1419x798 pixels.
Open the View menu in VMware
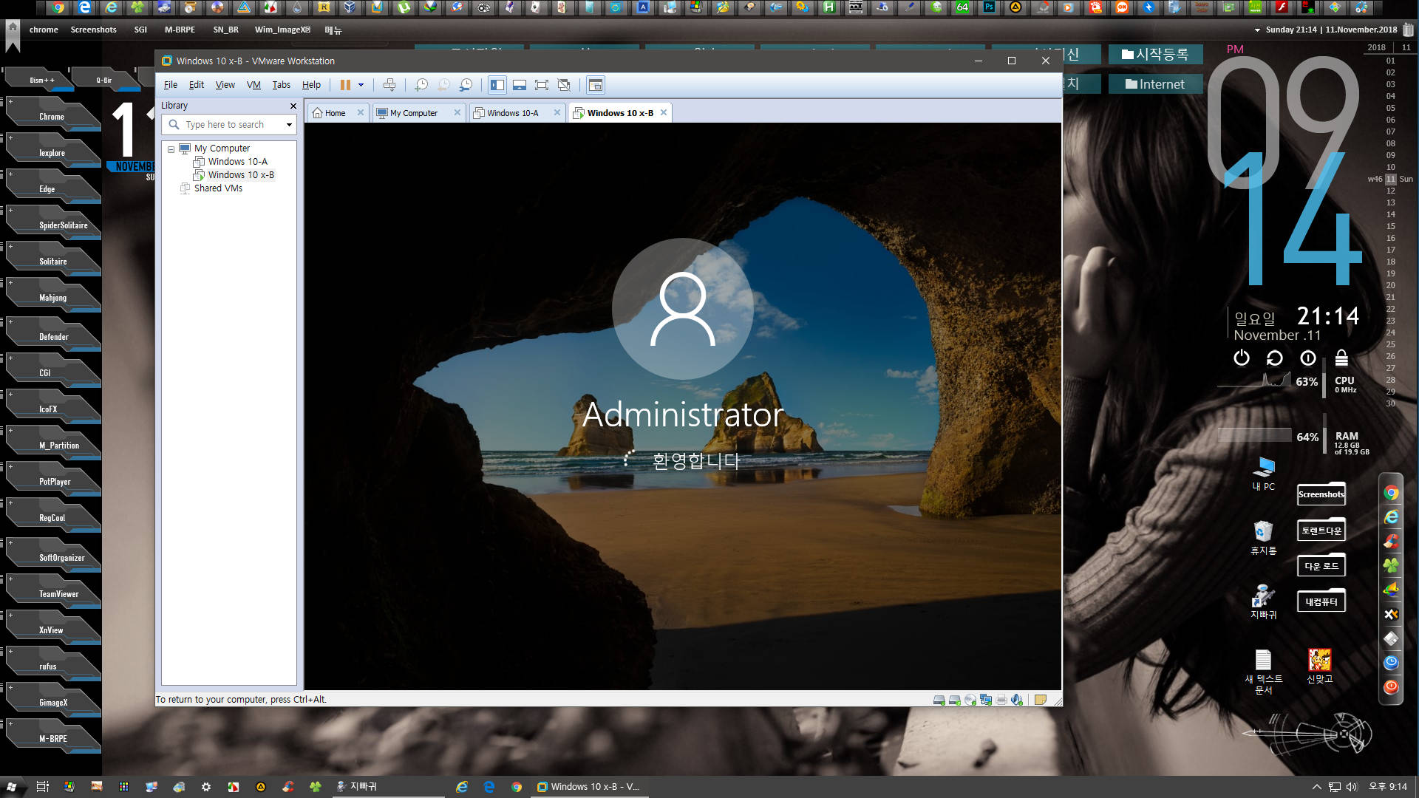coord(225,85)
